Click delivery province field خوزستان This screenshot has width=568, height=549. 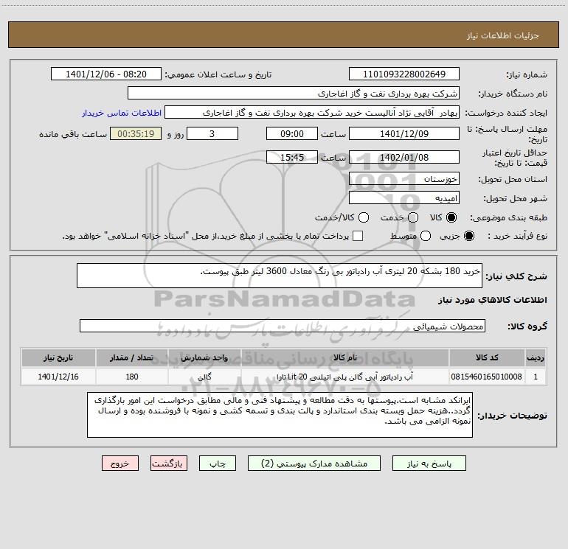404,179
